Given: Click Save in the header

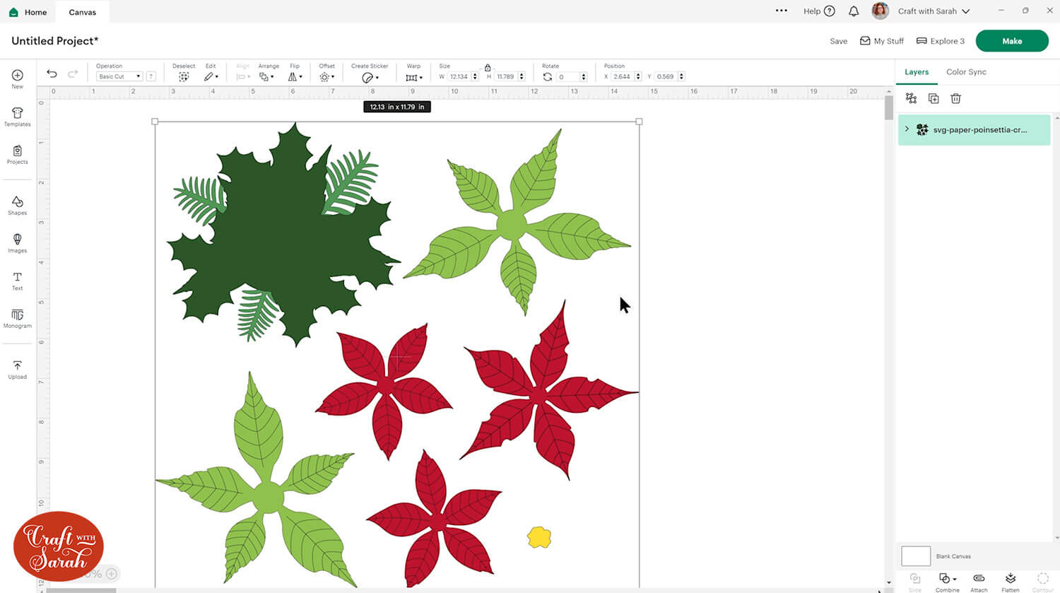Looking at the screenshot, I should [838, 41].
